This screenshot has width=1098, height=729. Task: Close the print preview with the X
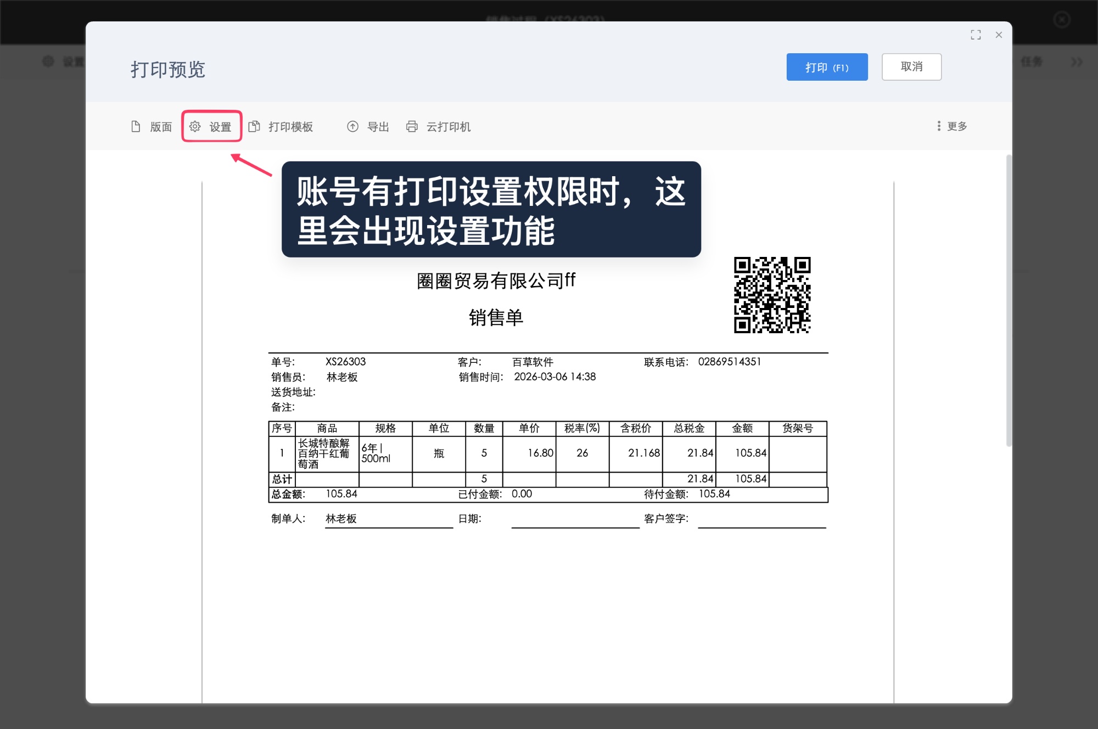999,35
